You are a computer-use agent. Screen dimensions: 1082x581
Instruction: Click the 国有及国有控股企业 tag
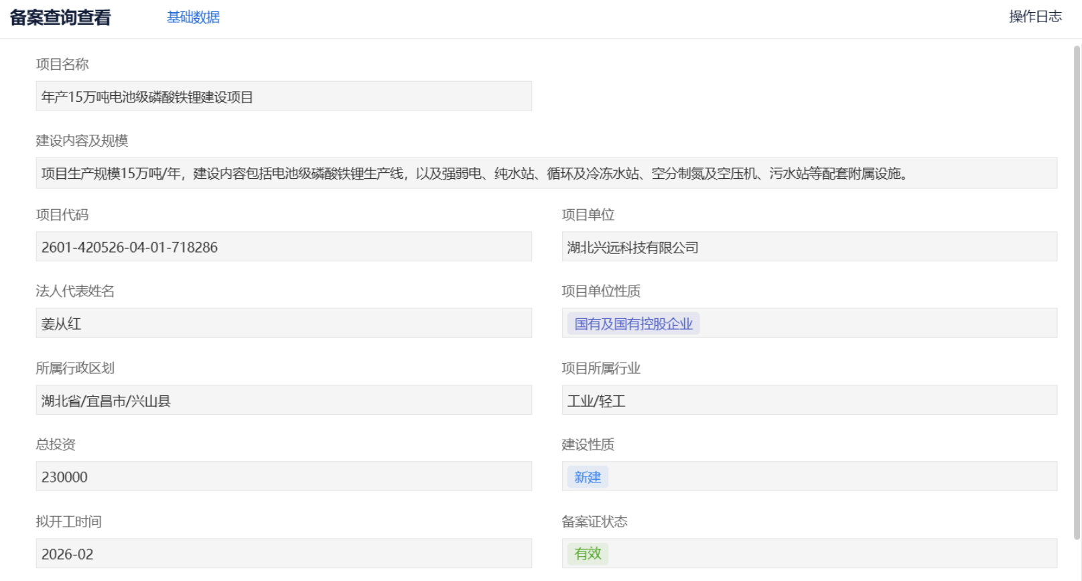[x=632, y=324]
